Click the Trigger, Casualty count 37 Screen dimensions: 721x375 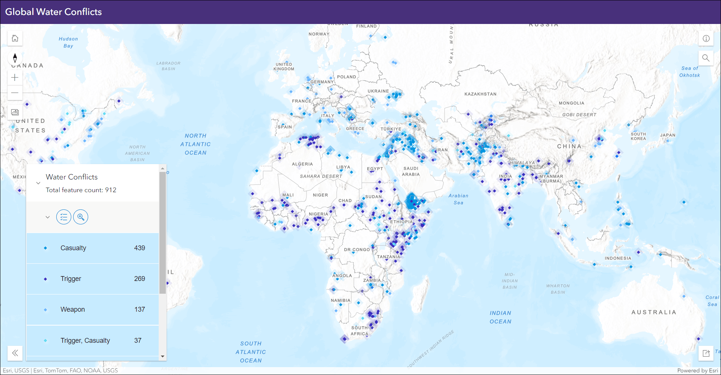coord(138,341)
